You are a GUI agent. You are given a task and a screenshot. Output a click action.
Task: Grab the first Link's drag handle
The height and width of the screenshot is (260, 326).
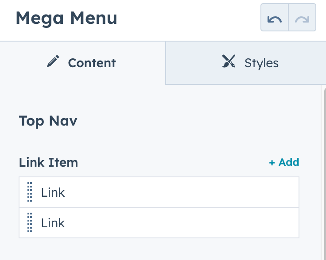[x=30, y=192]
